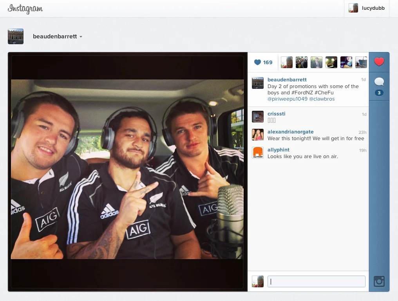This screenshot has height=301, width=398.
Task: Click crisssti's profile thumbnail in the comments
Action: pos(257,117)
